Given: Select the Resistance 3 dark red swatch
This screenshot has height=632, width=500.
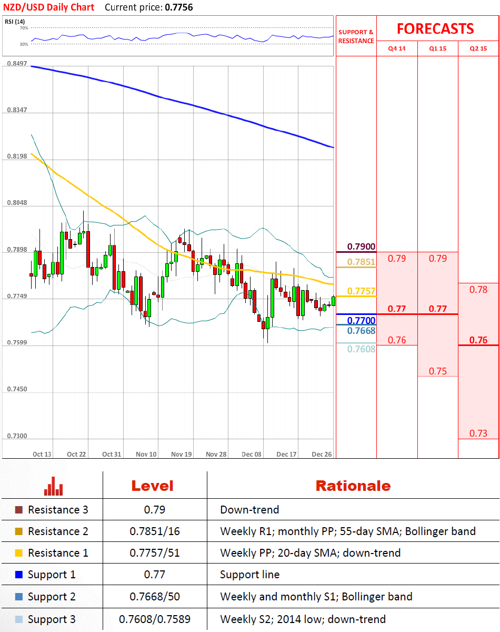Looking at the screenshot, I should (19, 510).
